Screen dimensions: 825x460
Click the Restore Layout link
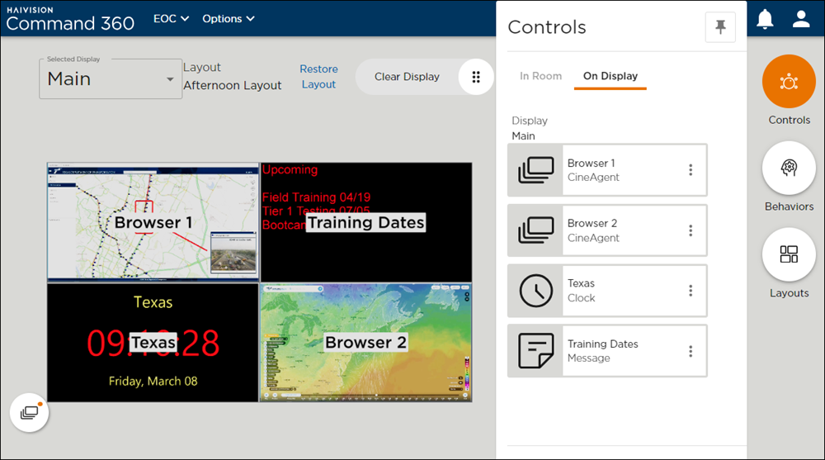[318, 77]
